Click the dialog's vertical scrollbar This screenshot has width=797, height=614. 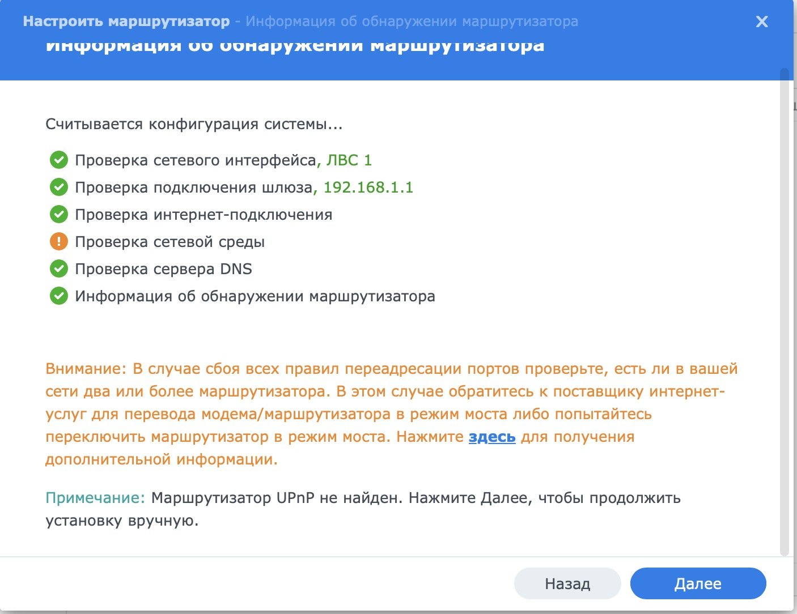[785, 312]
